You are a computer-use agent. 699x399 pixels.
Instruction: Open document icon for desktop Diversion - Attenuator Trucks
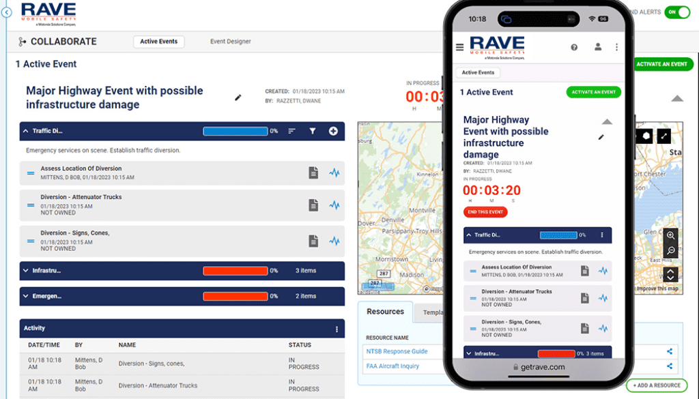(313, 205)
